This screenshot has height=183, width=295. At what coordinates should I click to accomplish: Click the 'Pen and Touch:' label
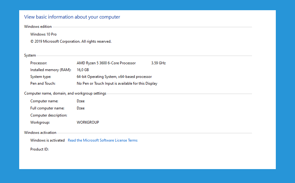click(43, 83)
